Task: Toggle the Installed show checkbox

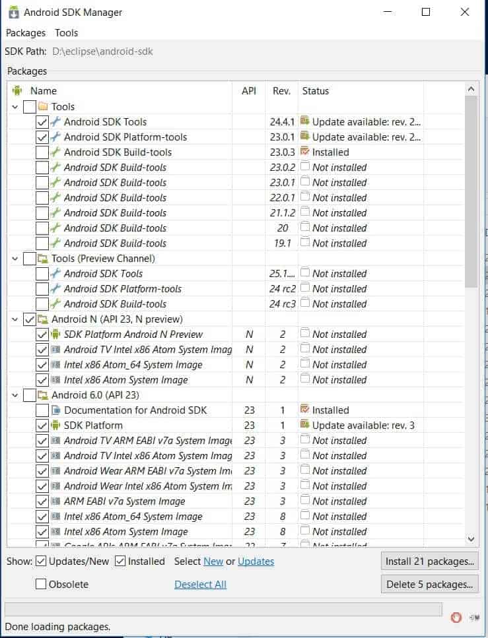Action: point(120,561)
